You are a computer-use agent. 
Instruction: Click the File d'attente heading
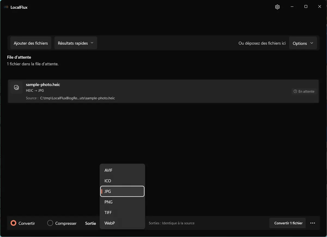pos(19,57)
